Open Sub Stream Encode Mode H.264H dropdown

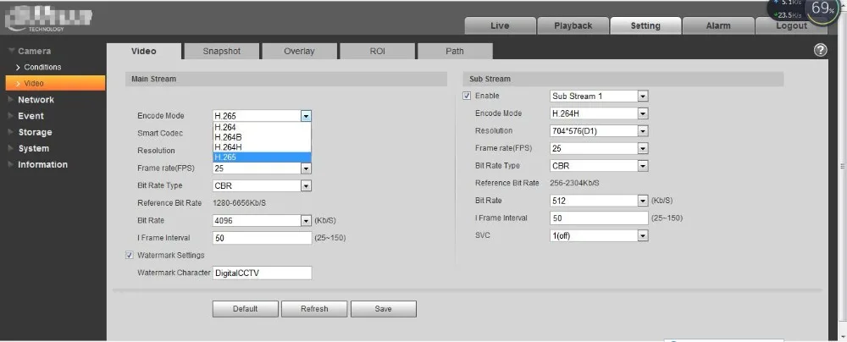(x=643, y=113)
